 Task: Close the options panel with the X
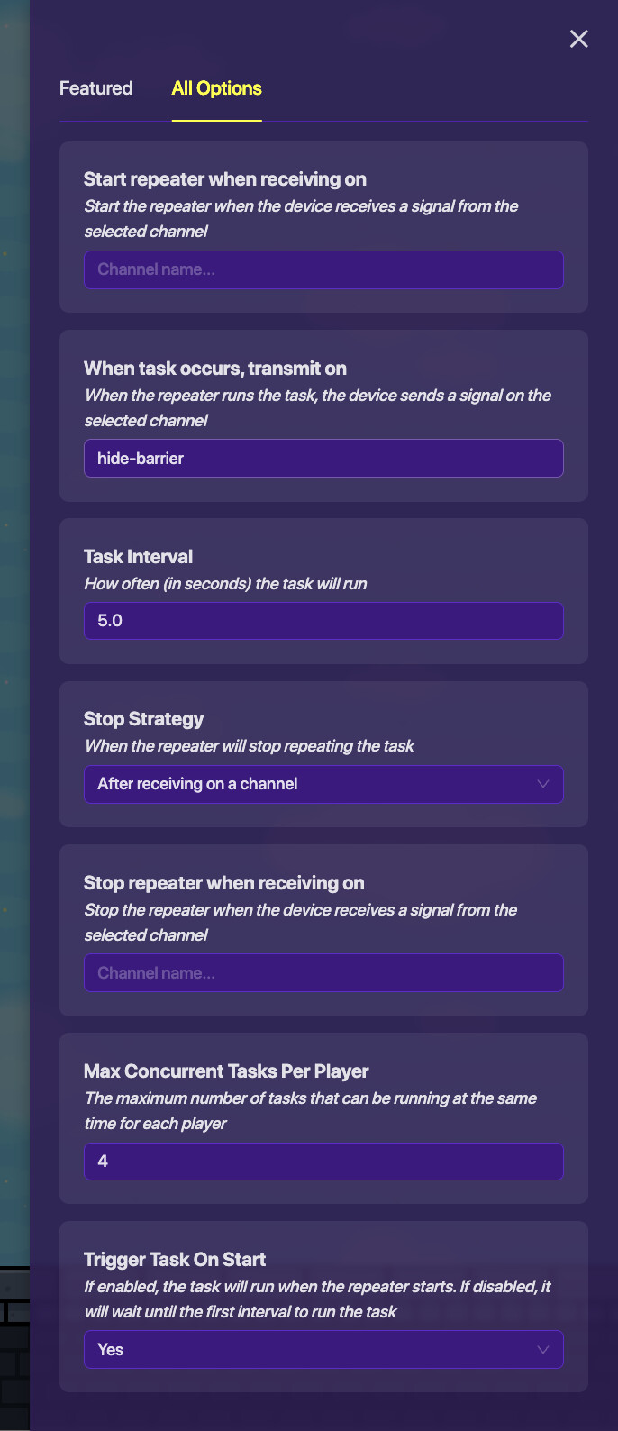(578, 39)
